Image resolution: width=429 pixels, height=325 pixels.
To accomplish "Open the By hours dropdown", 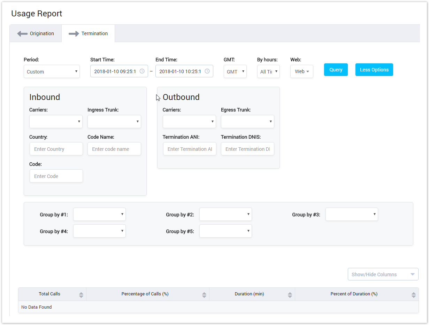I will [x=268, y=71].
